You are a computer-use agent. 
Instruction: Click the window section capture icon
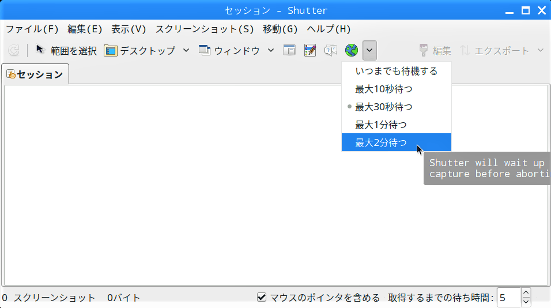(289, 51)
